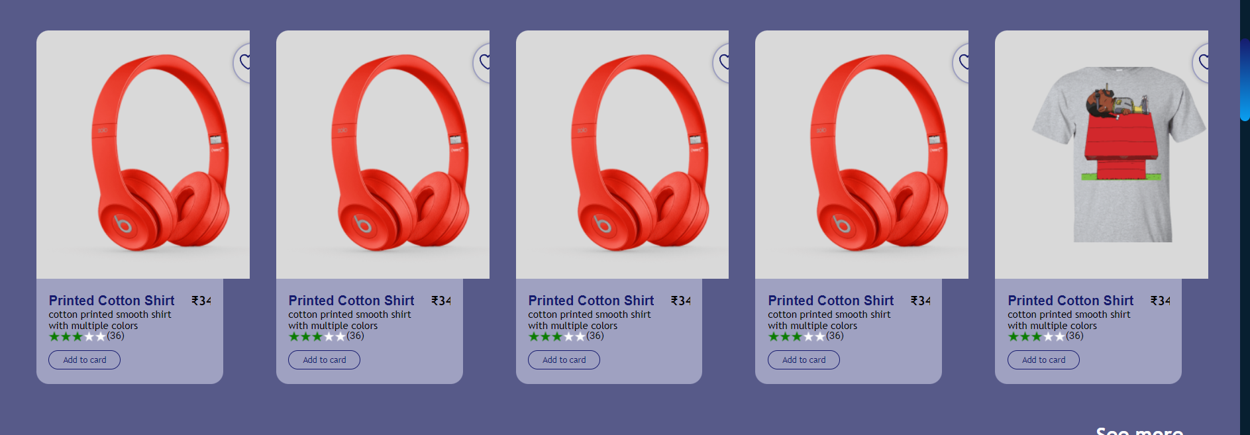
Task: Click the heart icon on the Snoopy shirt card
Action: (x=1204, y=62)
